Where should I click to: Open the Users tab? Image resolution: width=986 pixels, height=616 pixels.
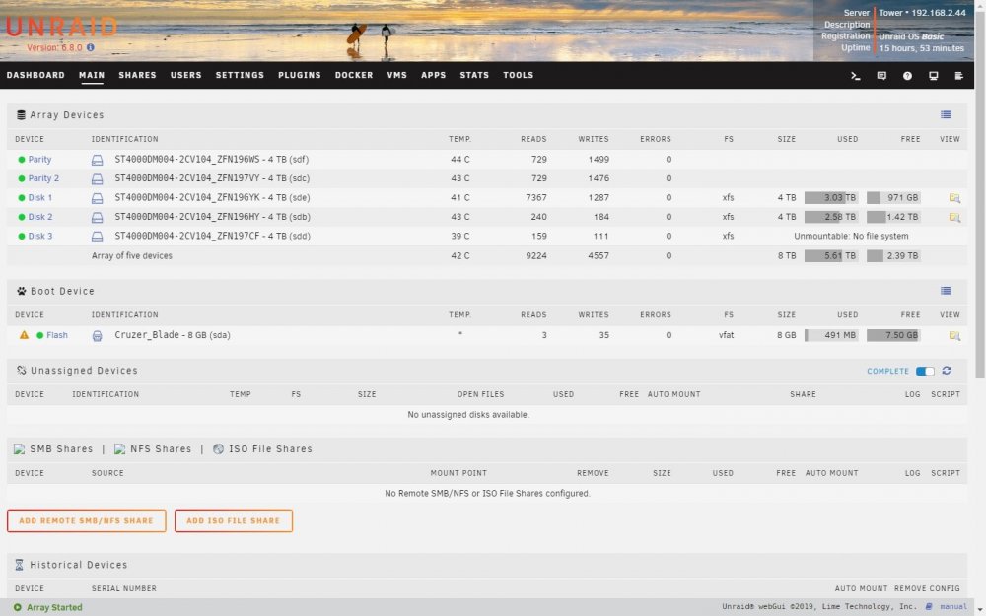point(186,75)
